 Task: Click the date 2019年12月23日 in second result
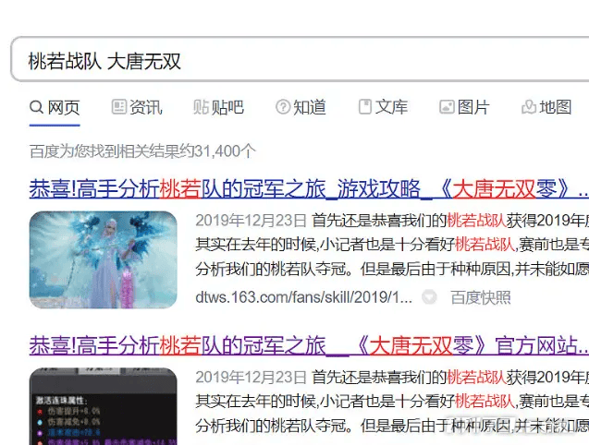(x=251, y=377)
